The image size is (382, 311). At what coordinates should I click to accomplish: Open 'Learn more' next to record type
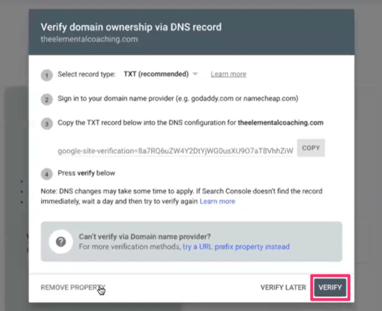(x=228, y=74)
